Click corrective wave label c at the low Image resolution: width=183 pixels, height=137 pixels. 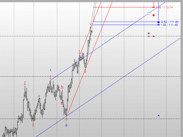tap(67, 119)
